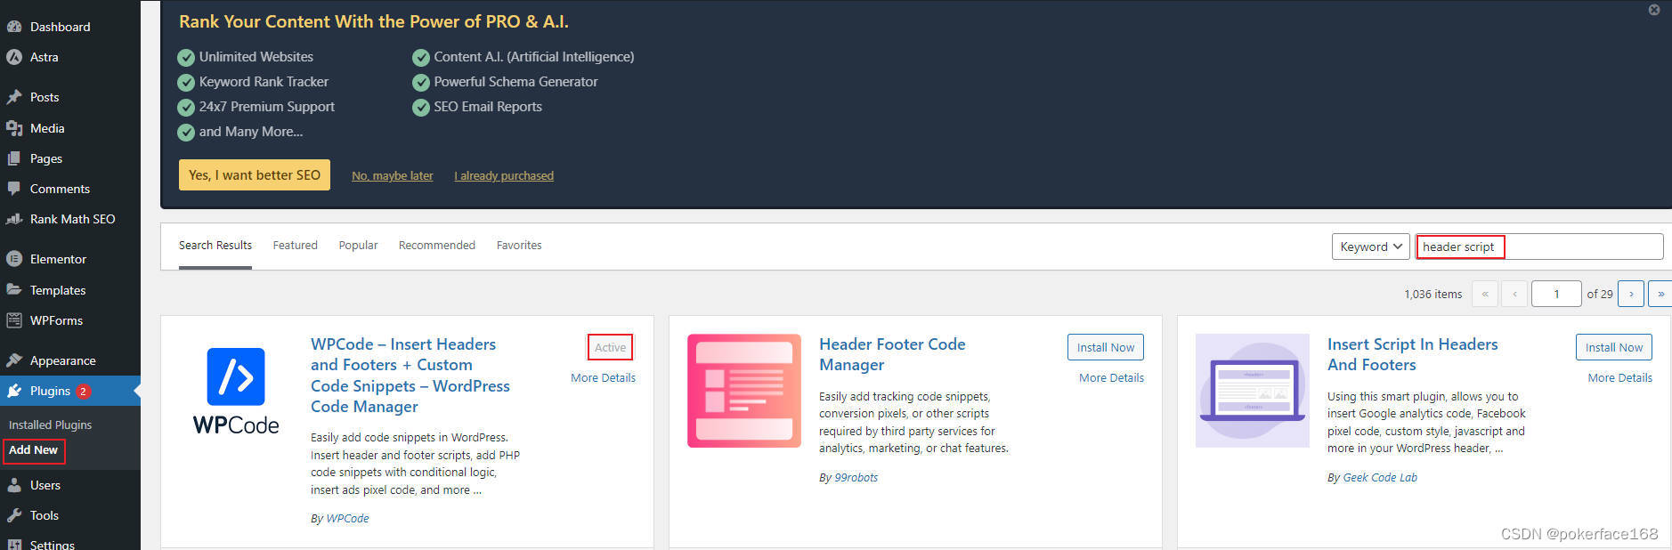Jump to last page of results
The image size is (1672, 550).
coord(1660,294)
